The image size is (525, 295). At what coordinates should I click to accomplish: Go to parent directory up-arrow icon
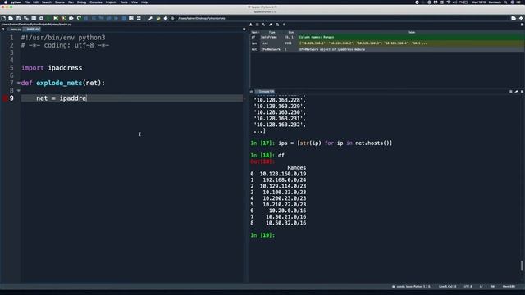[x=521, y=18]
